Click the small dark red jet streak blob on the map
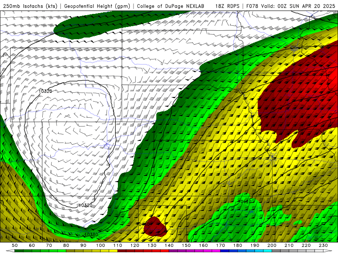 155,226
